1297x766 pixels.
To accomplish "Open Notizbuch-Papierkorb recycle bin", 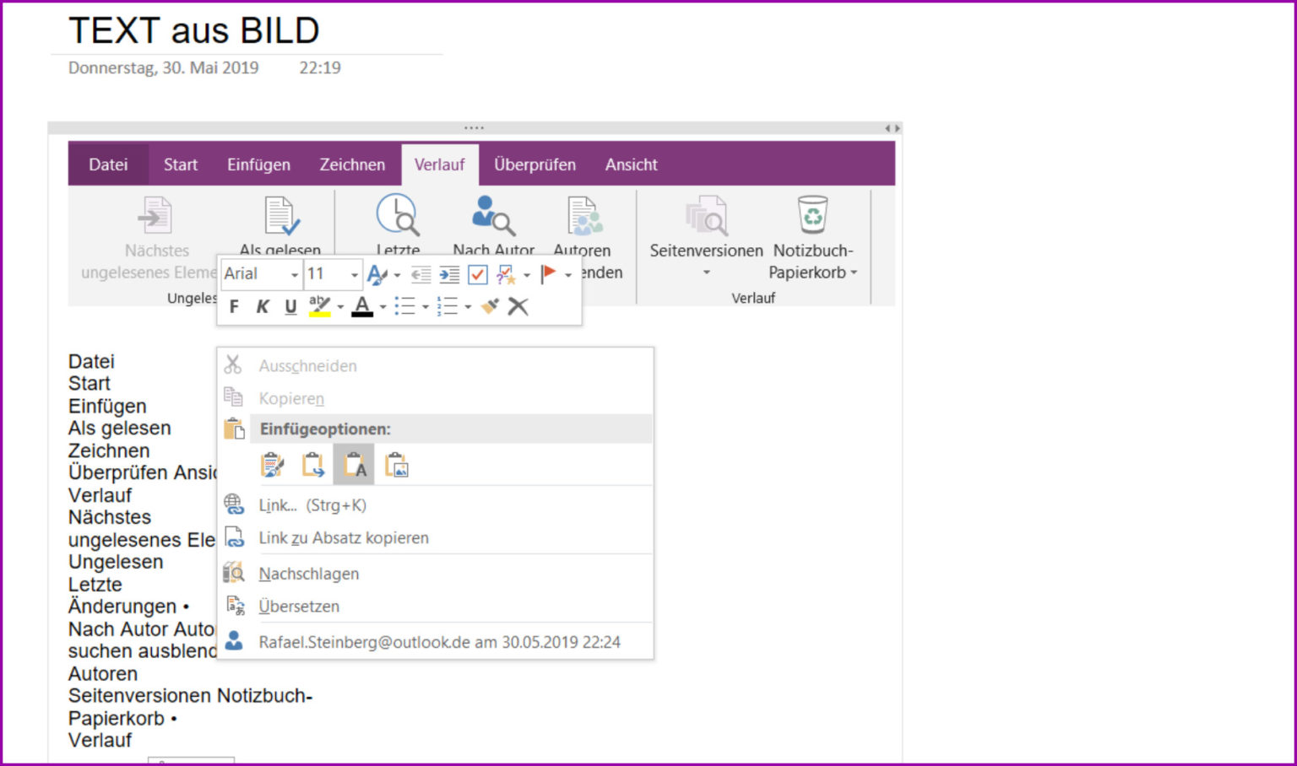I will [x=812, y=214].
